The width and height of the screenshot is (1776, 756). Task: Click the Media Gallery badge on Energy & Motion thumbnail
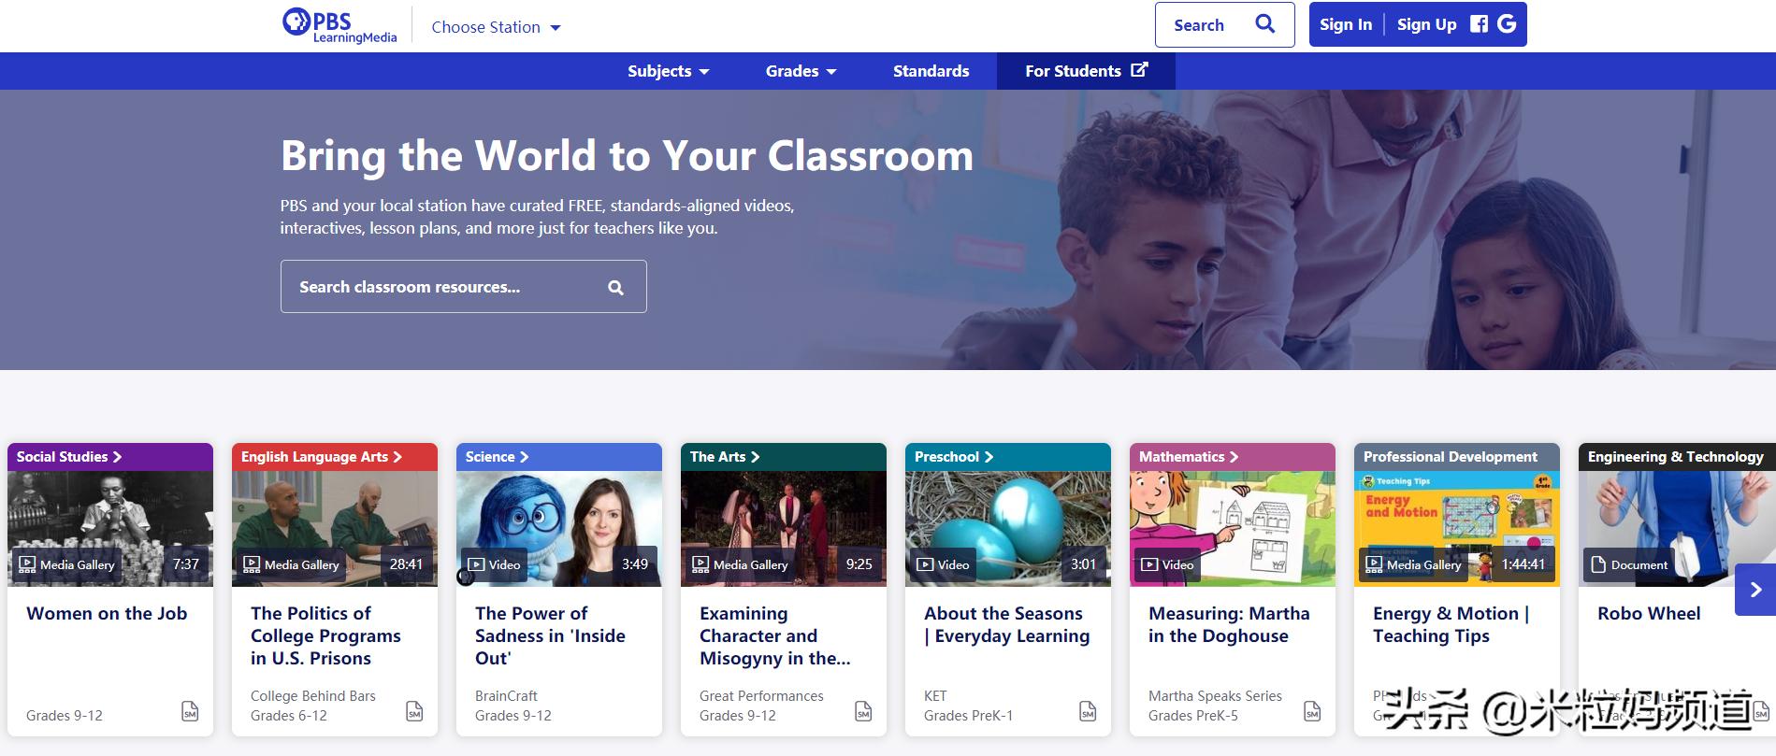point(1413,564)
